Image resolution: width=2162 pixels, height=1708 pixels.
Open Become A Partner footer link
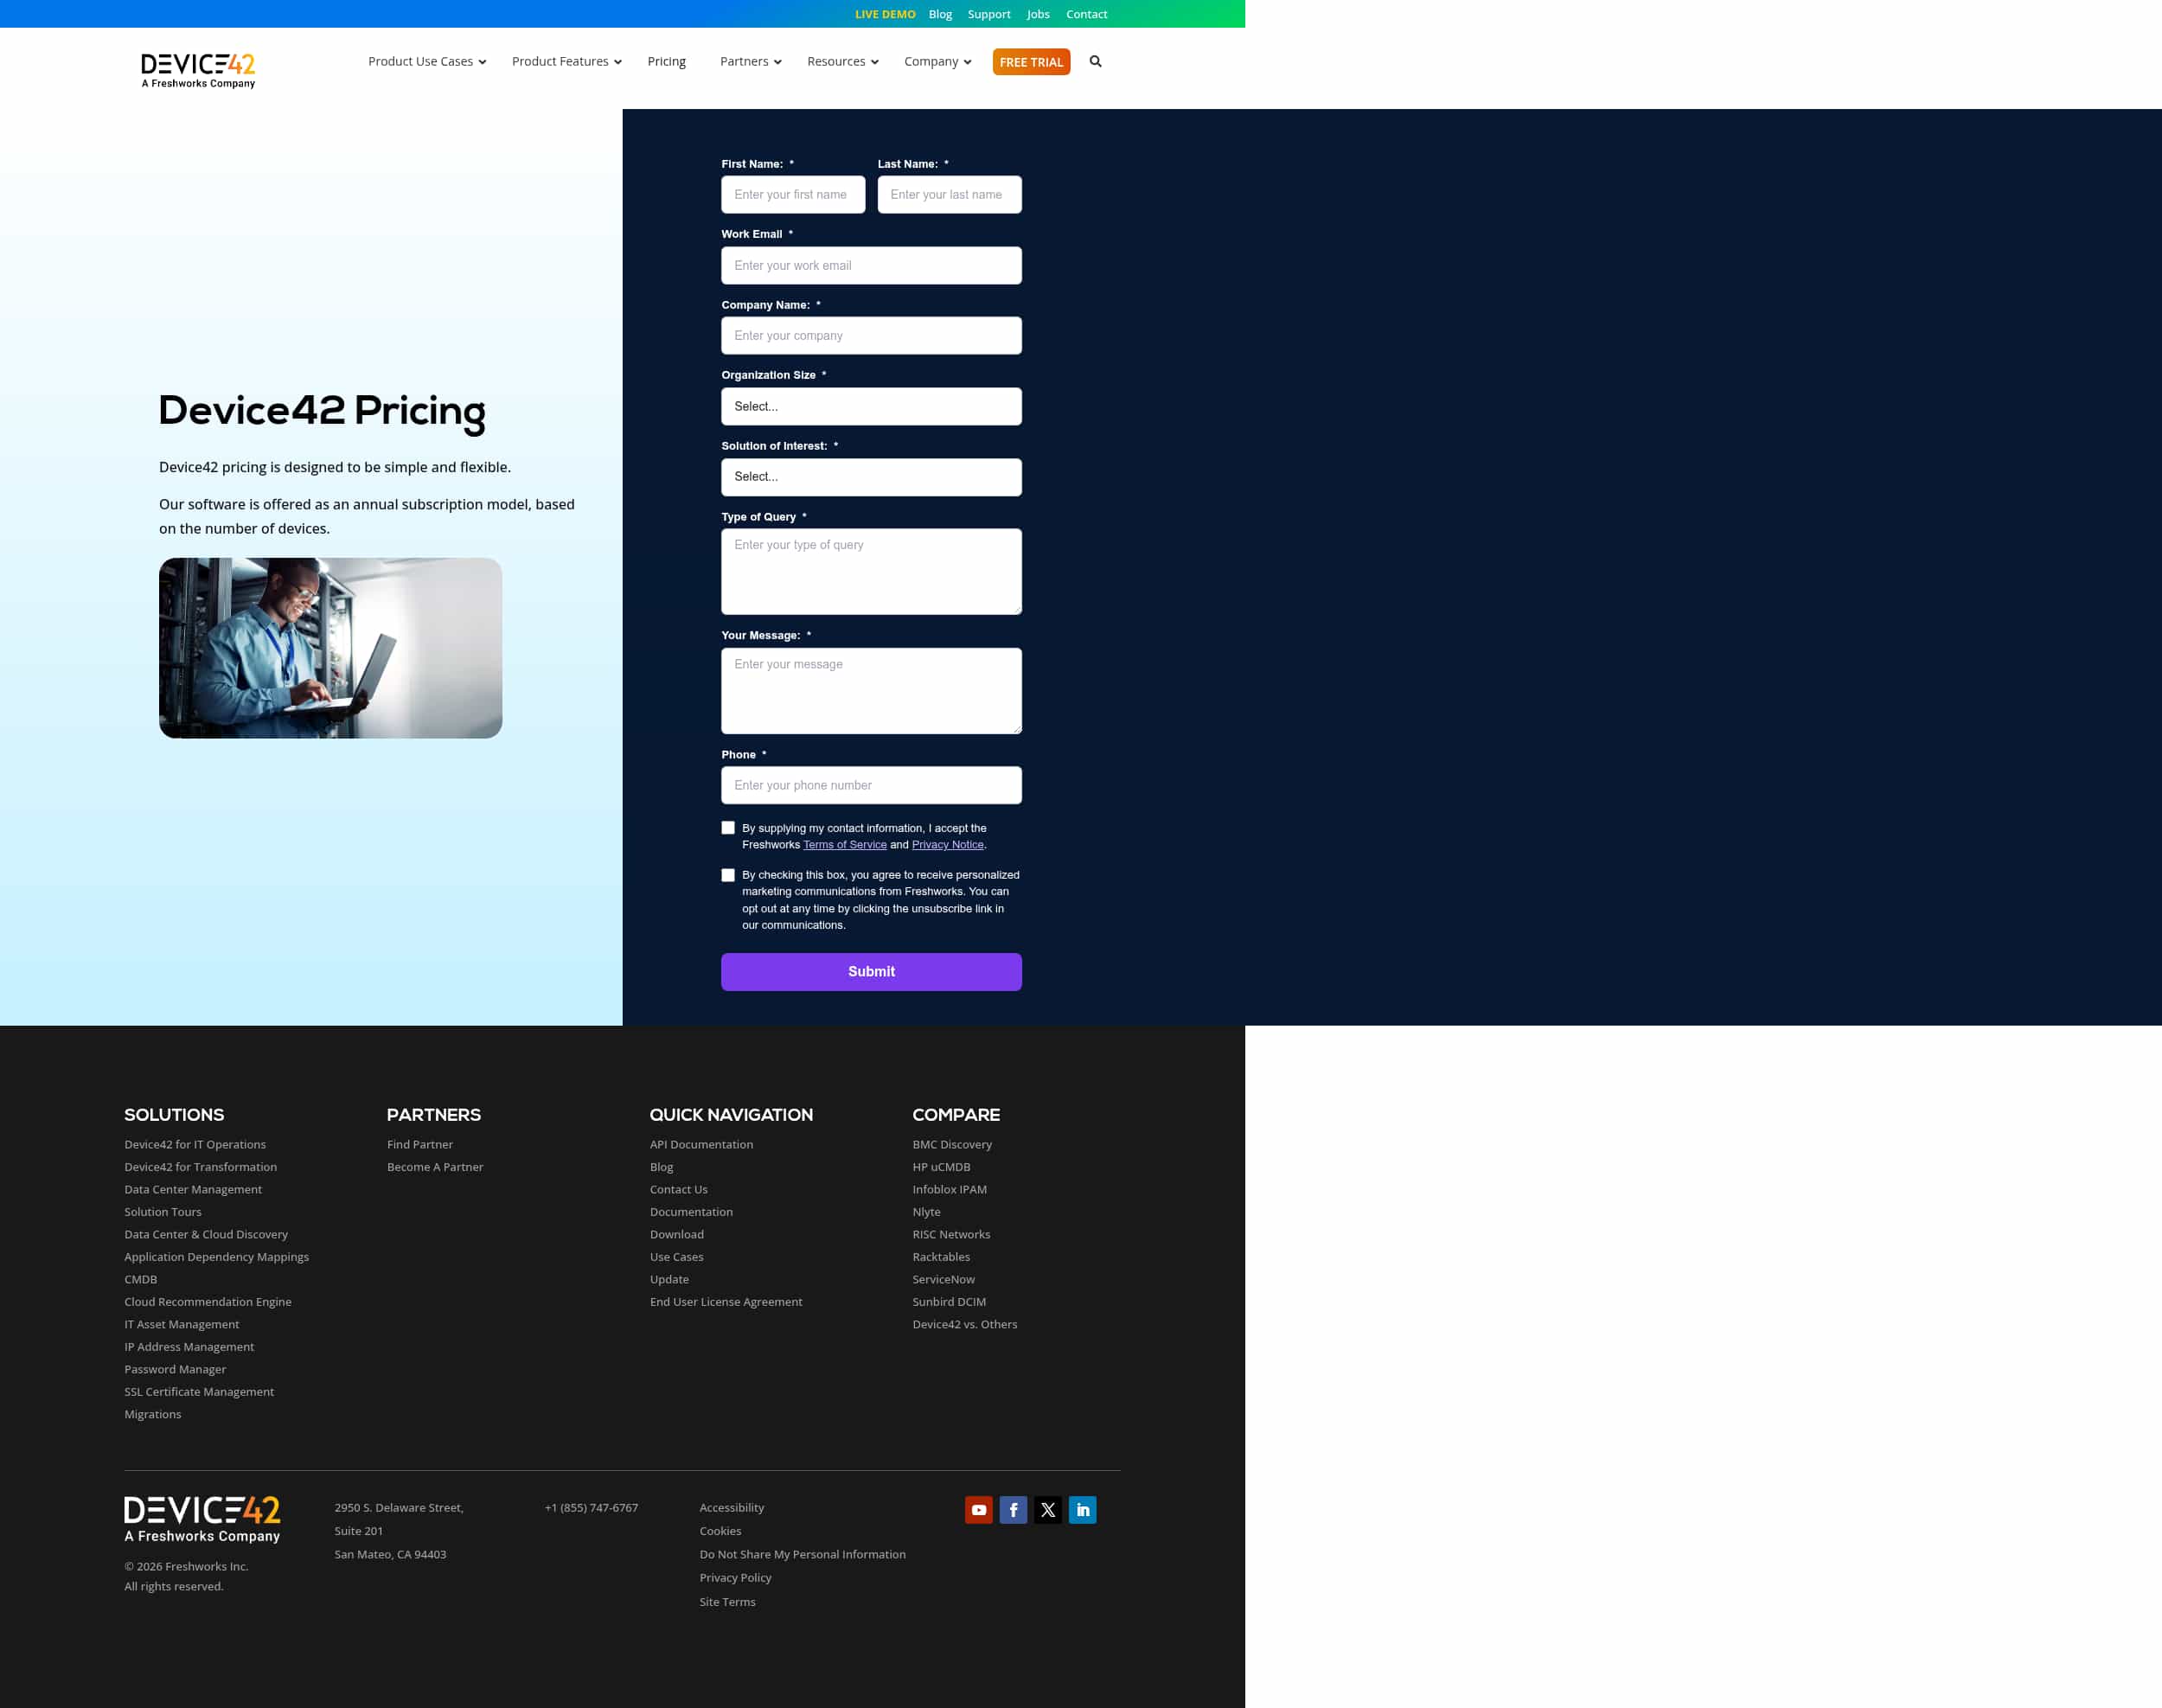coord(435,1167)
